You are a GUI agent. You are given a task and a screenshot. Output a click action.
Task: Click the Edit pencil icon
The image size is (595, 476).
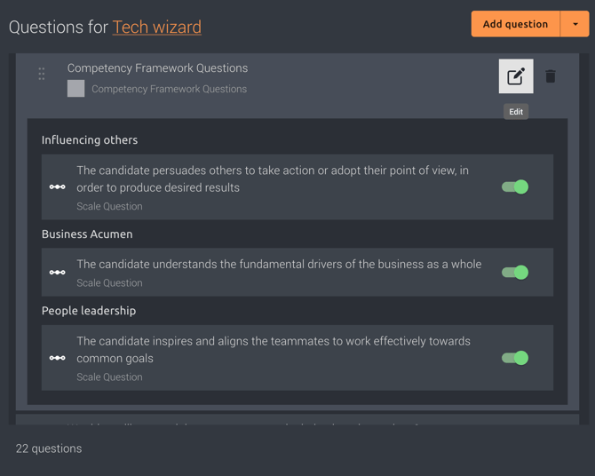coord(516,76)
